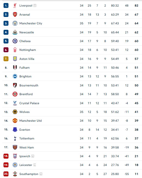
Task: Click the Arsenal club crest
Action: pyautogui.click(x=15, y=14)
